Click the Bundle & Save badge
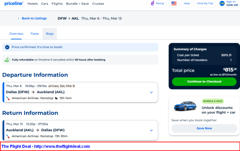The height and width of the screenshot is (151, 240). tap(213, 101)
